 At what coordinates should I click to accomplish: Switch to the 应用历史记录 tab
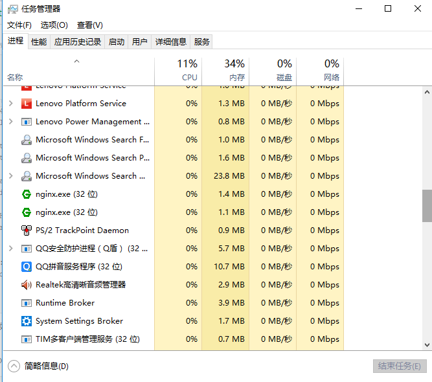(78, 42)
